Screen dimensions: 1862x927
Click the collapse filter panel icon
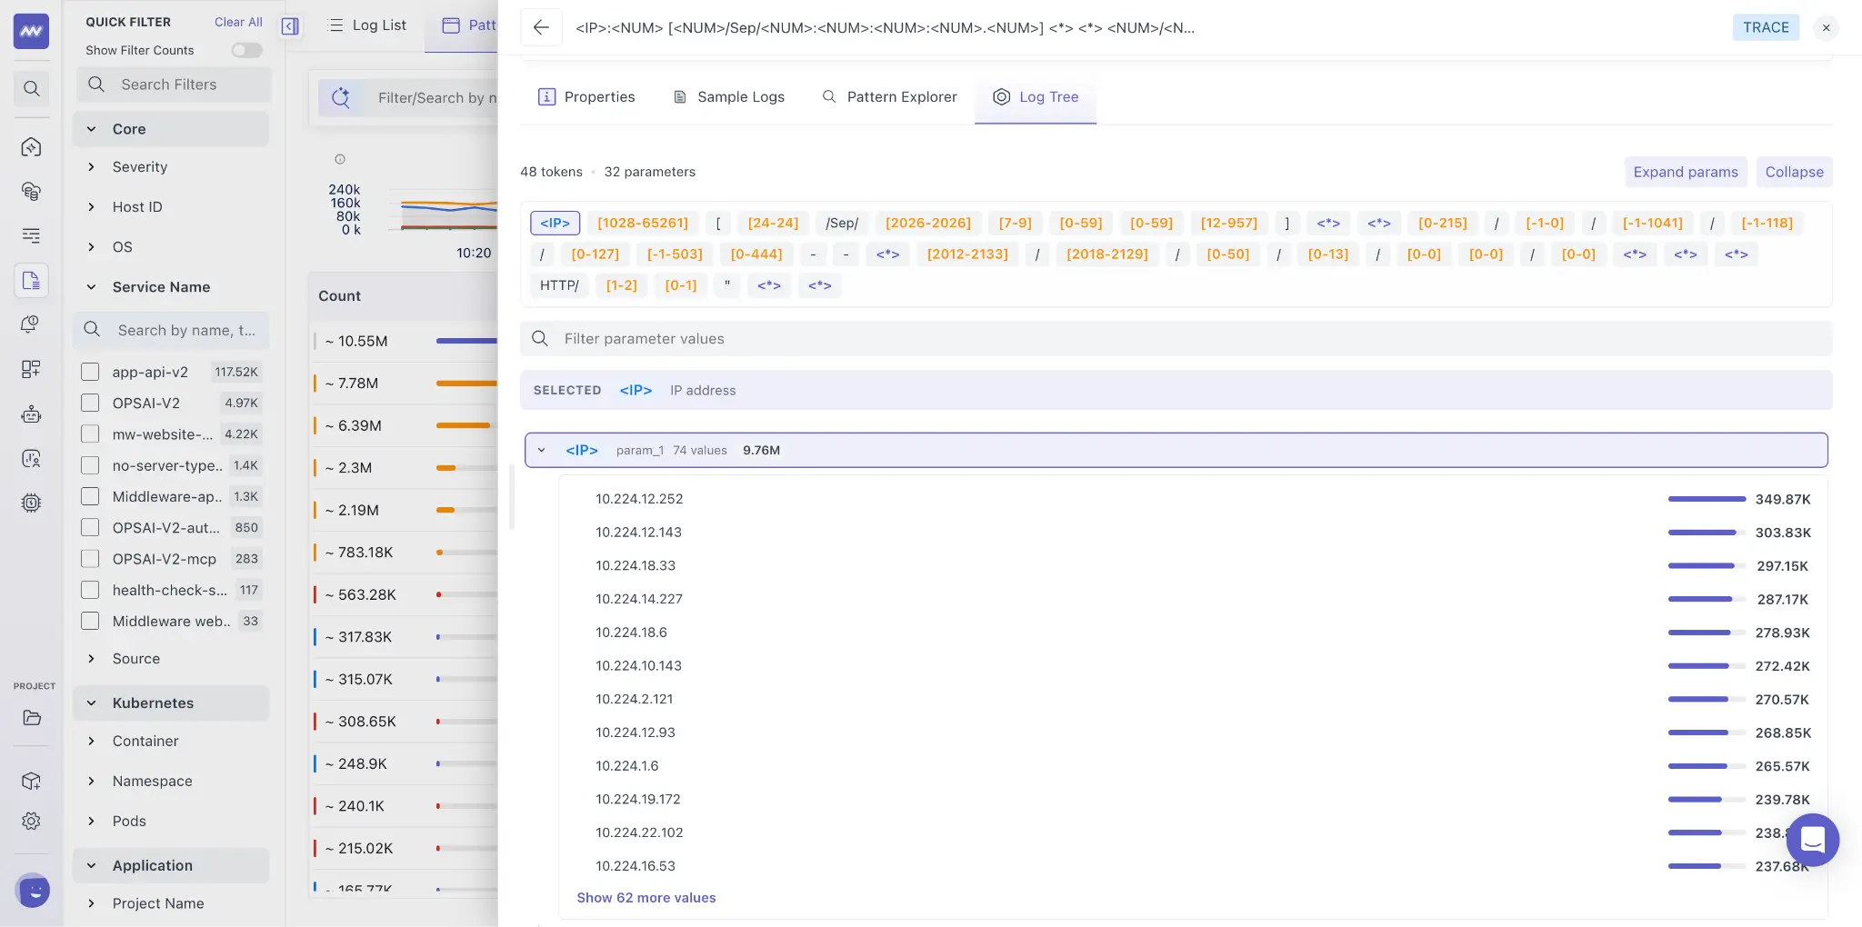tap(291, 25)
